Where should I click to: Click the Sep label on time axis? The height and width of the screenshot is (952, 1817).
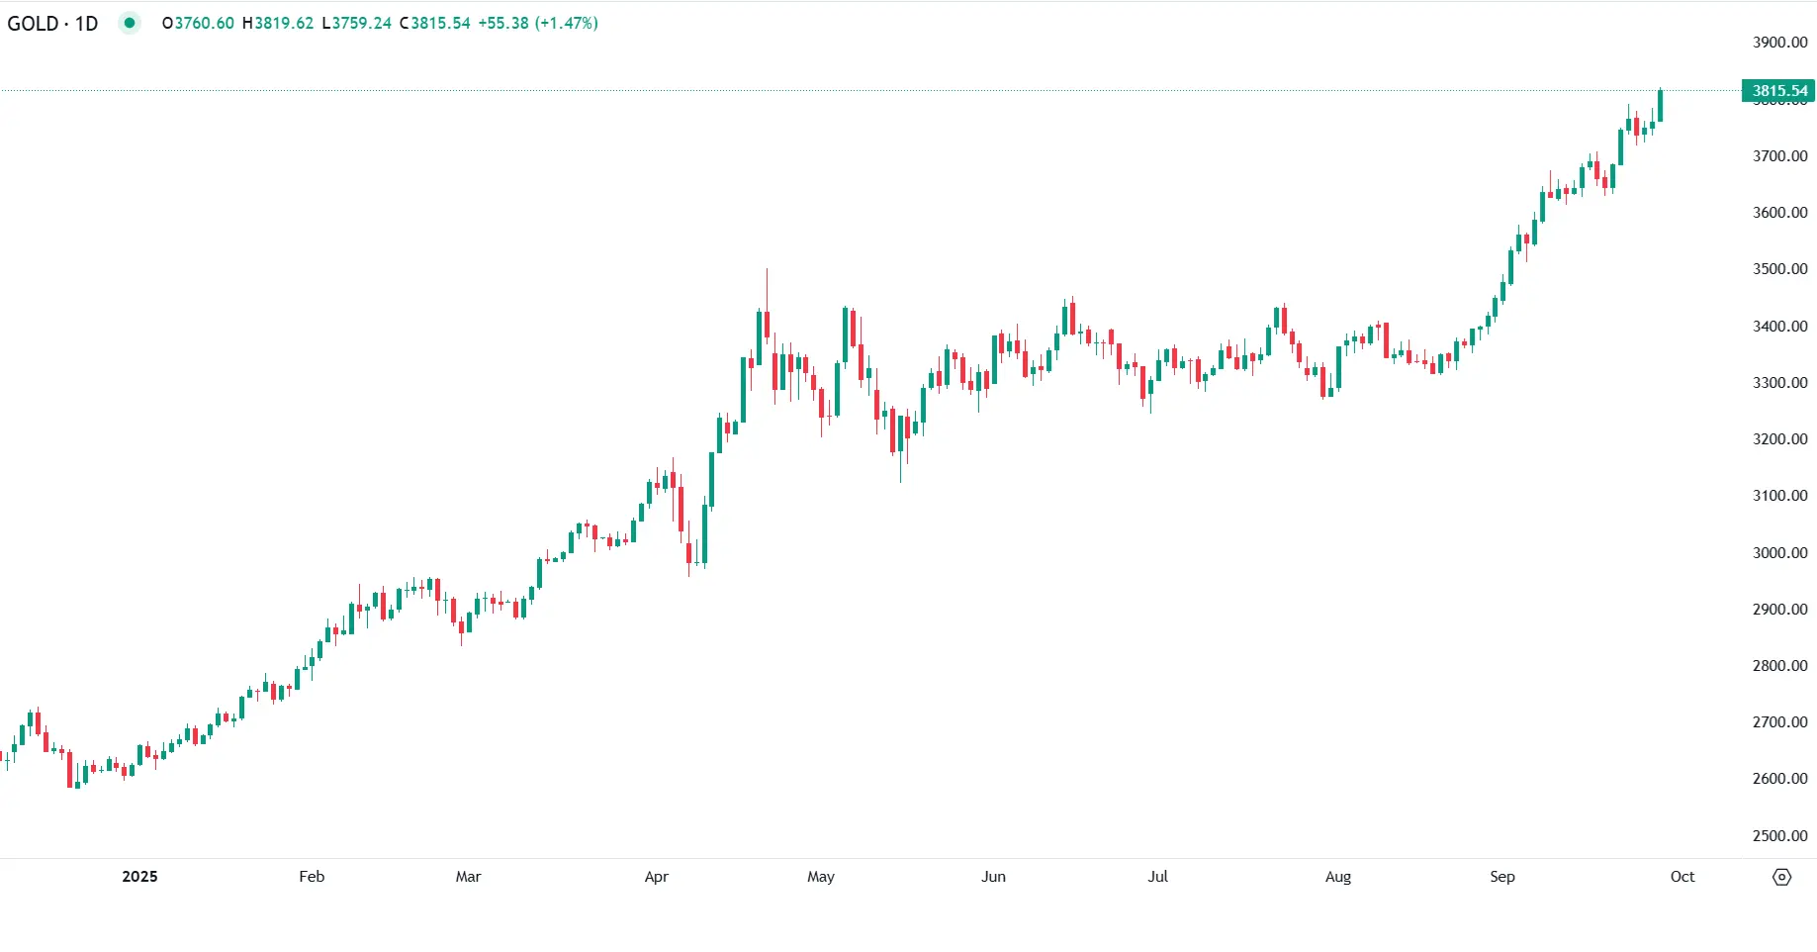click(x=1501, y=877)
